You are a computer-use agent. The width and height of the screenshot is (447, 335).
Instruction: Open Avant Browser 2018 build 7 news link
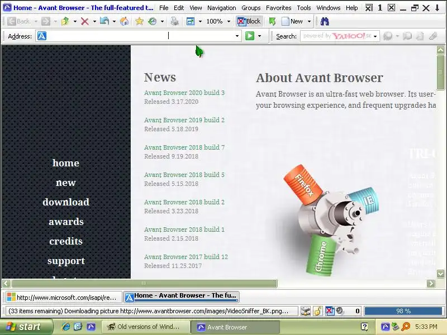(x=184, y=147)
